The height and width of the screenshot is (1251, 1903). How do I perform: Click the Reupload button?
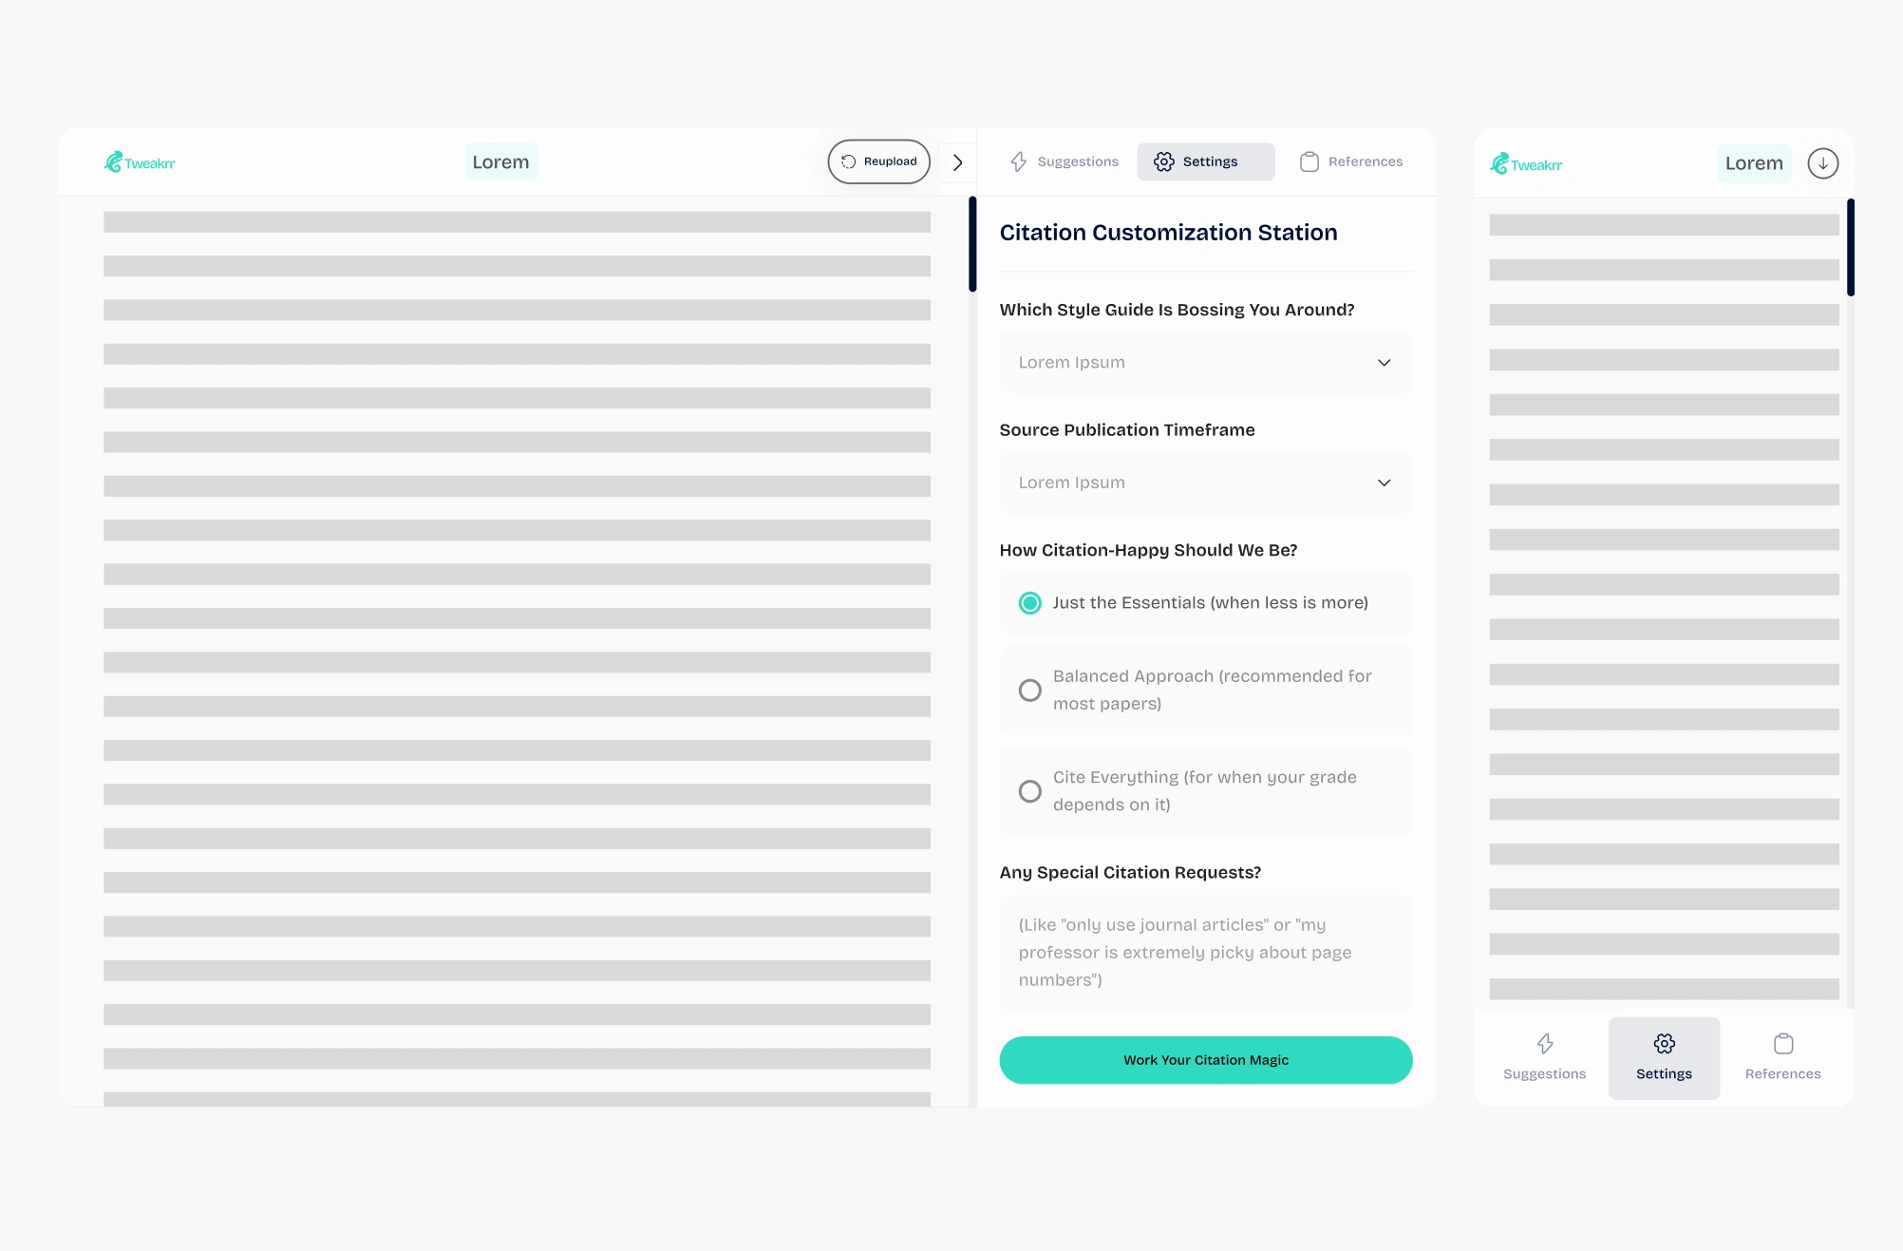[878, 161]
